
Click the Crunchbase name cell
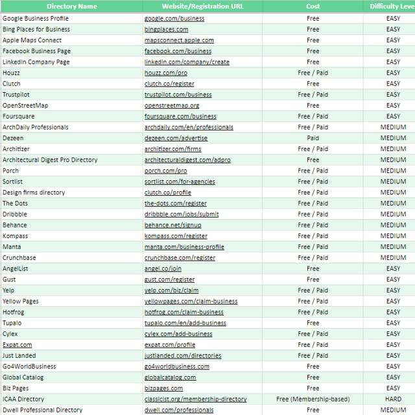(x=72, y=257)
